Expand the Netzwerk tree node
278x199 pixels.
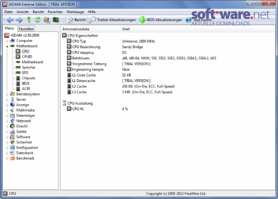coord(7,121)
